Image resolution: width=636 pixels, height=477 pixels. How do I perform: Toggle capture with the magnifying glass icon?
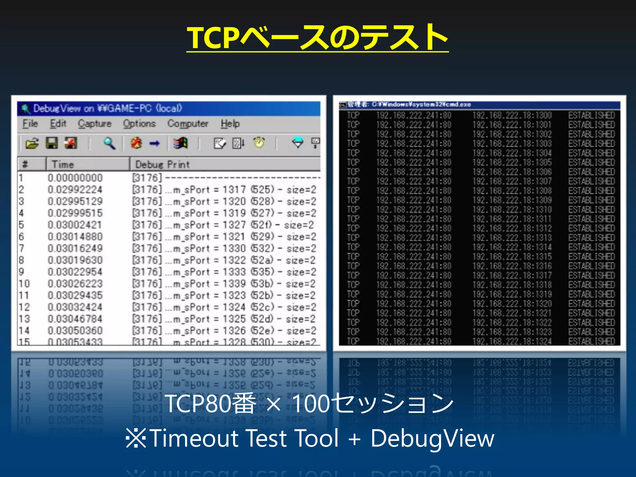pyautogui.click(x=109, y=143)
